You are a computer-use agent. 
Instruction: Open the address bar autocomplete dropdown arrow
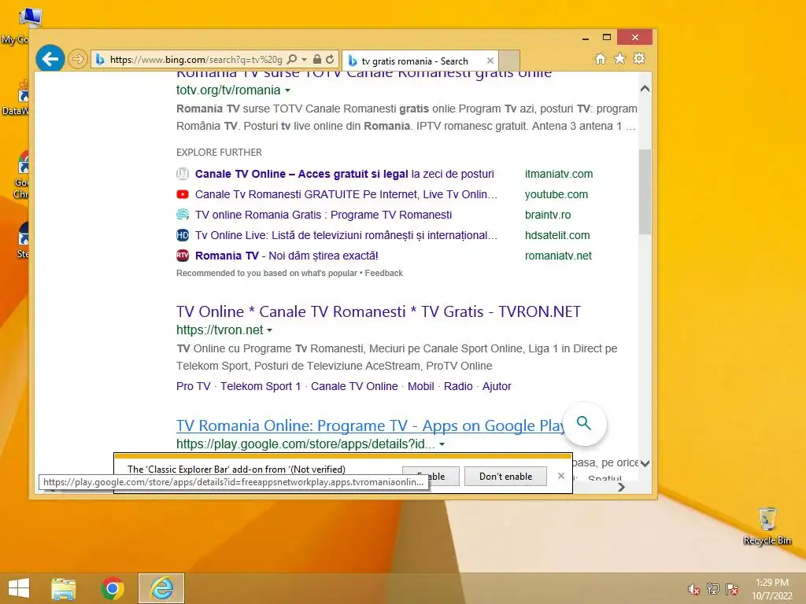point(305,60)
